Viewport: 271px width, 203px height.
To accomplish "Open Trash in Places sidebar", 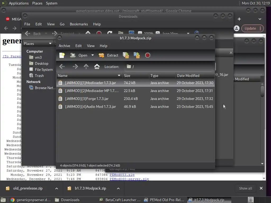I will click(x=37, y=76).
